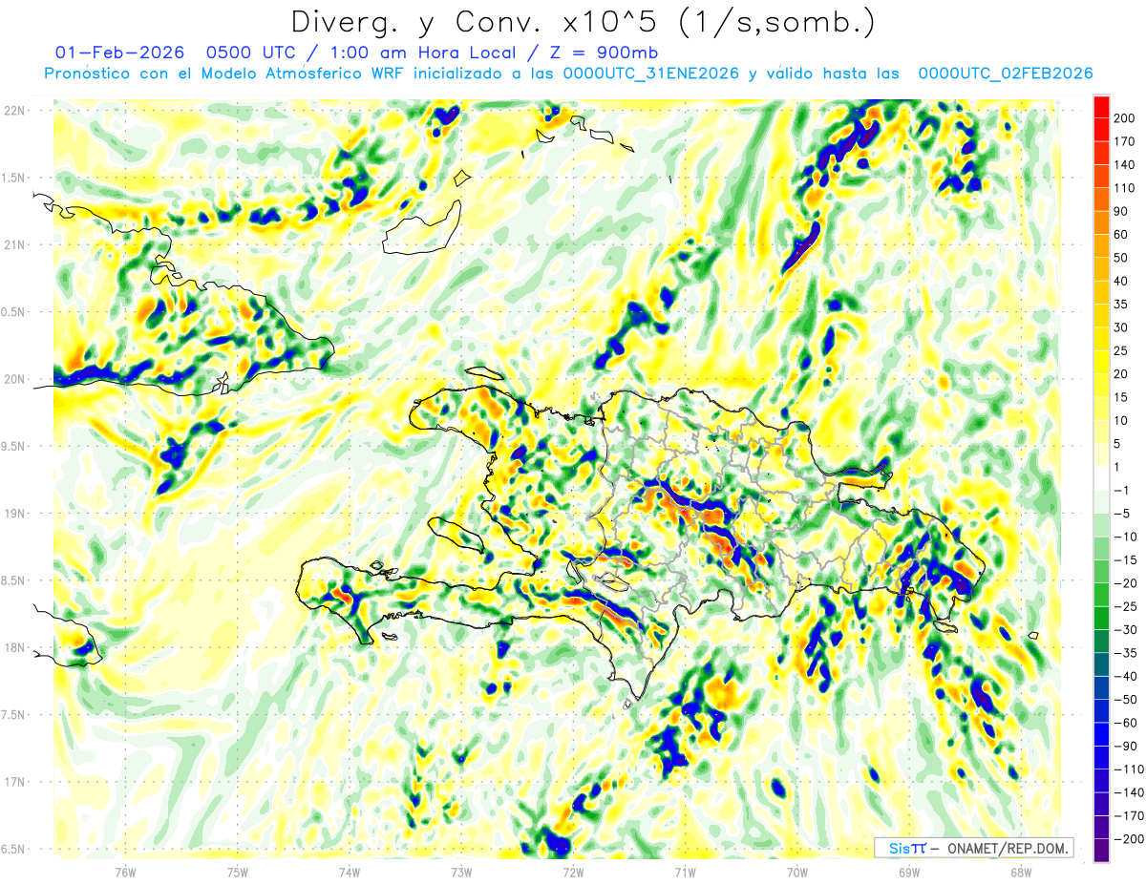Click the '-30' colorbar value
Image resolution: width=1146 pixels, height=885 pixels.
click(1125, 629)
